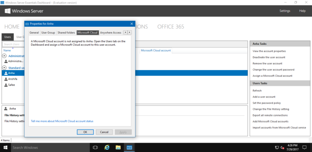
Task: Open Tell me more about Microsoft Cloud link
Action: click(x=62, y=121)
